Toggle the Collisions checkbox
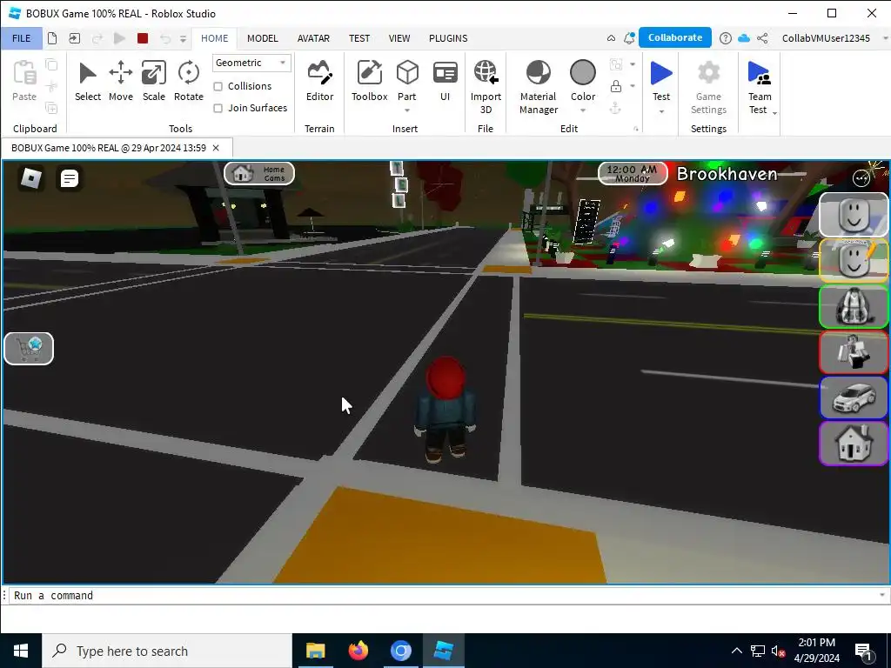The height and width of the screenshot is (668, 891). [218, 86]
